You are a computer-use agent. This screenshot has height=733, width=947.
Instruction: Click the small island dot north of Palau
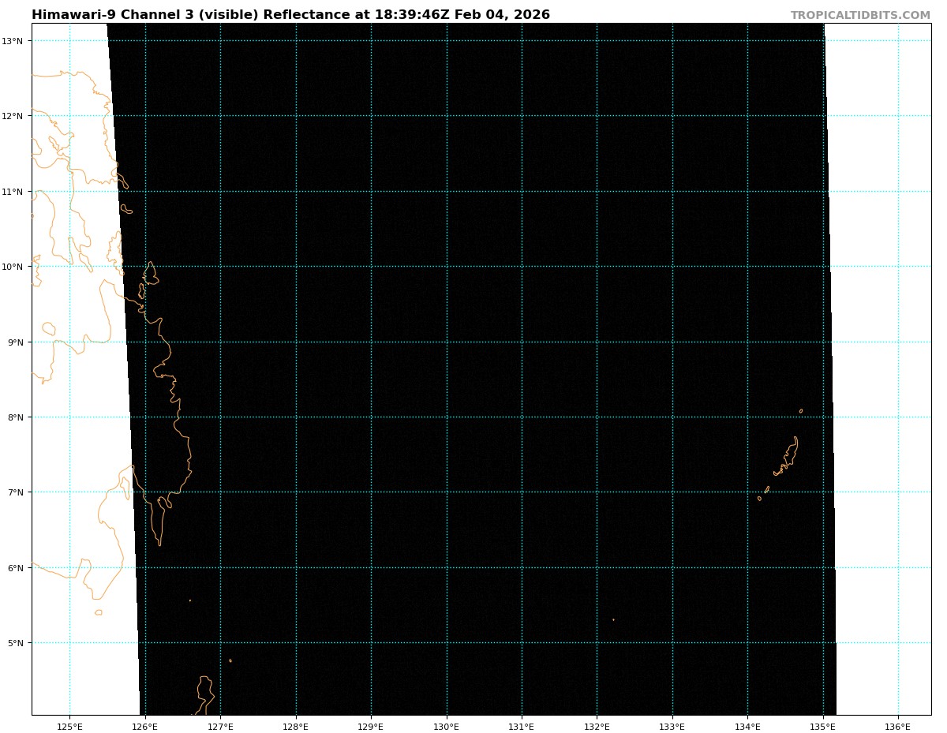click(x=801, y=411)
